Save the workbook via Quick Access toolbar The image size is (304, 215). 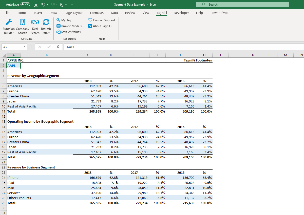36,4
